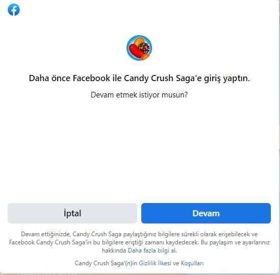Screen dimensions: 280x275
Task: Open the Daha fazla bilgi al link
Action: point(152,251)
